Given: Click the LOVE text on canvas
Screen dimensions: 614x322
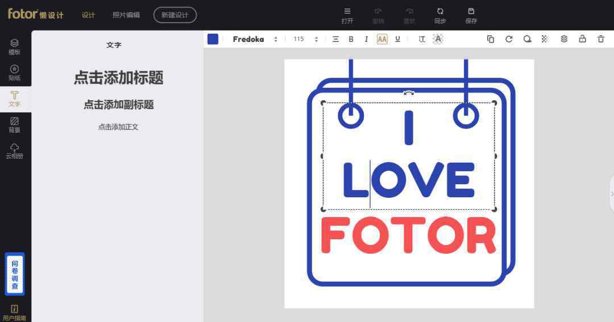Looking at the screenshot, I should pyautogui.click(x=409, y=180).
